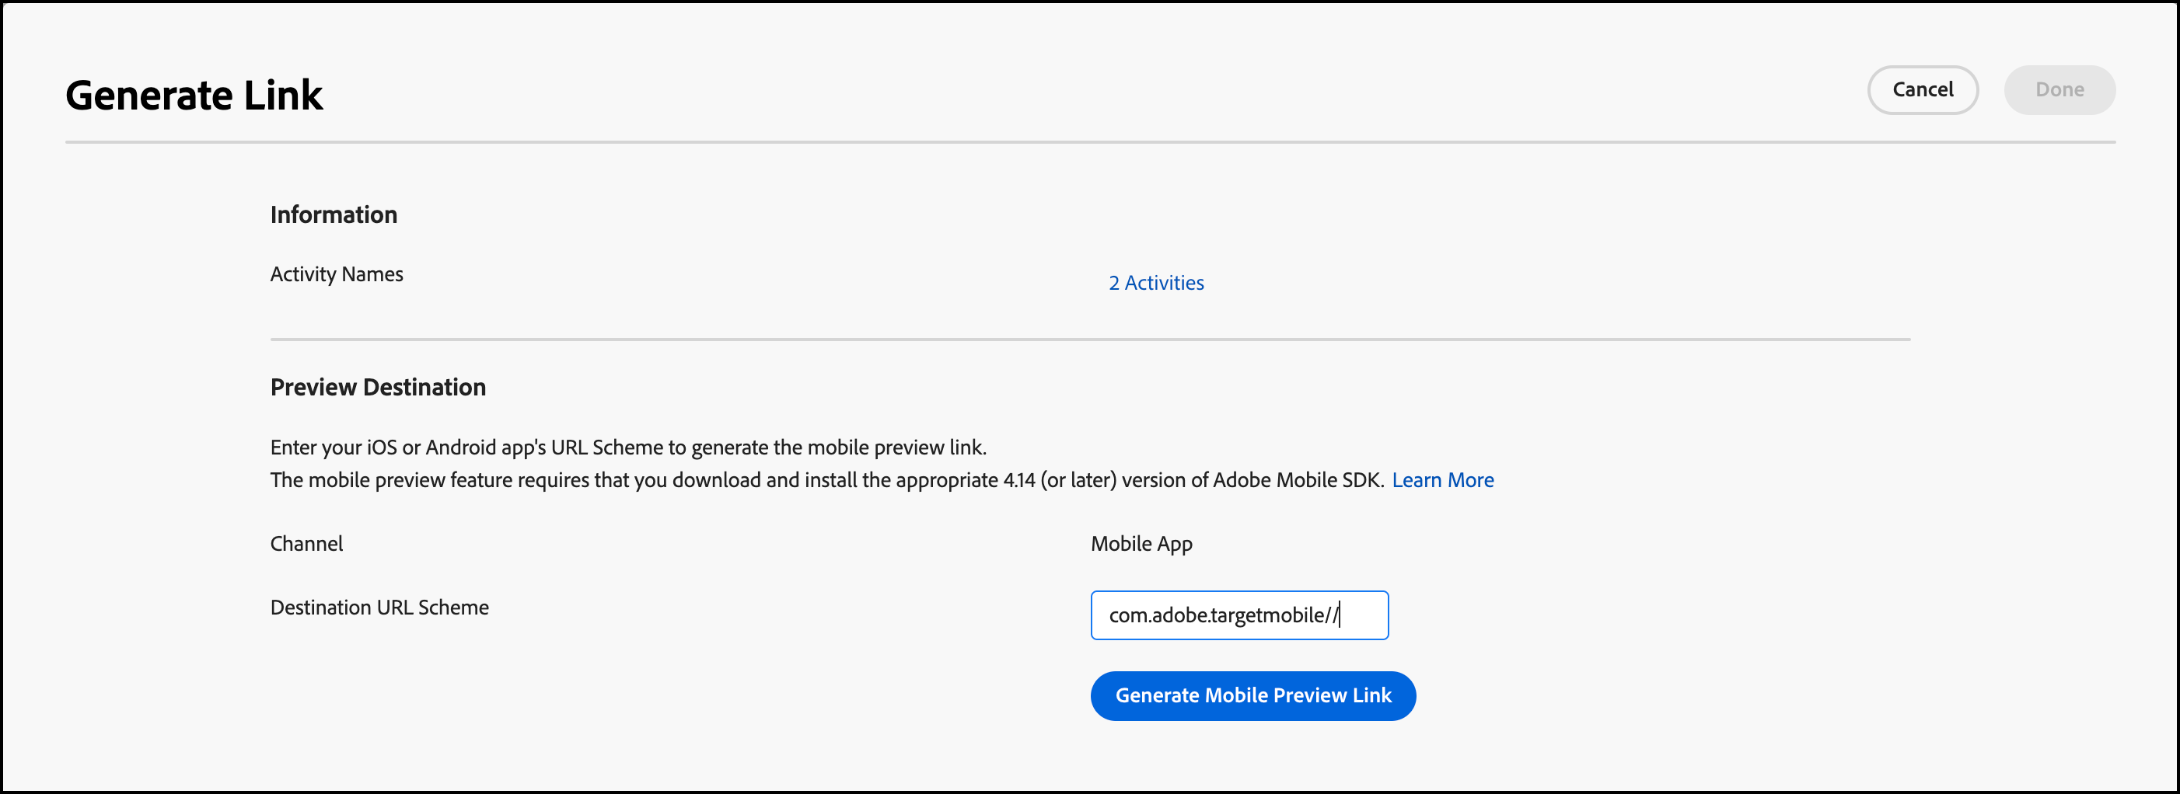Click the Cancel button
The height and width of the screenshot is (794, 2180).
tap(1922, 89)
